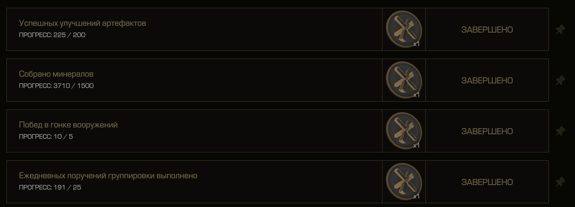Select the 'Собрано минералов' title

56,74
